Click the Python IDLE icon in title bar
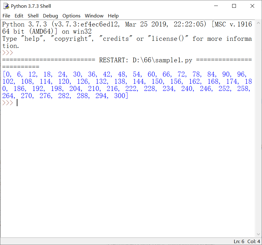 (x=6, y=6)
